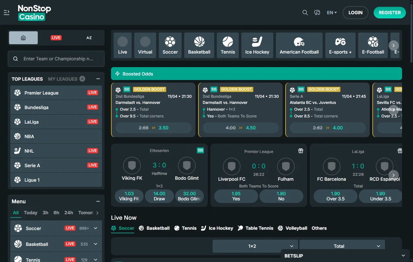Select Soccer tab under Live Now

click(123, 228)
